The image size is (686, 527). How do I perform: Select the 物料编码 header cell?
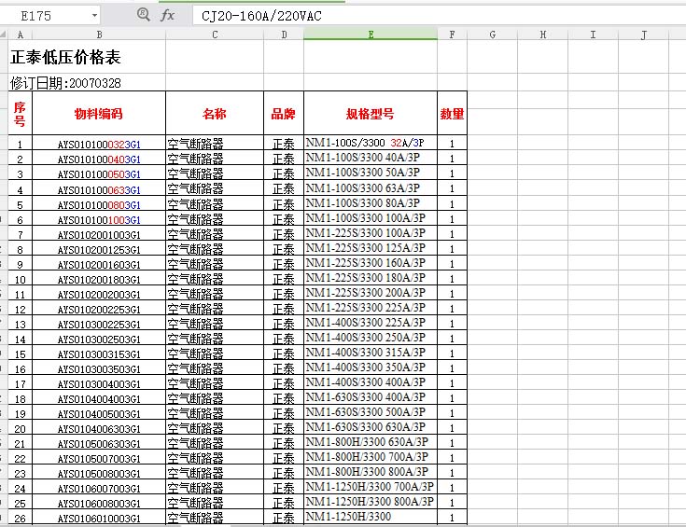pos(99,114)
